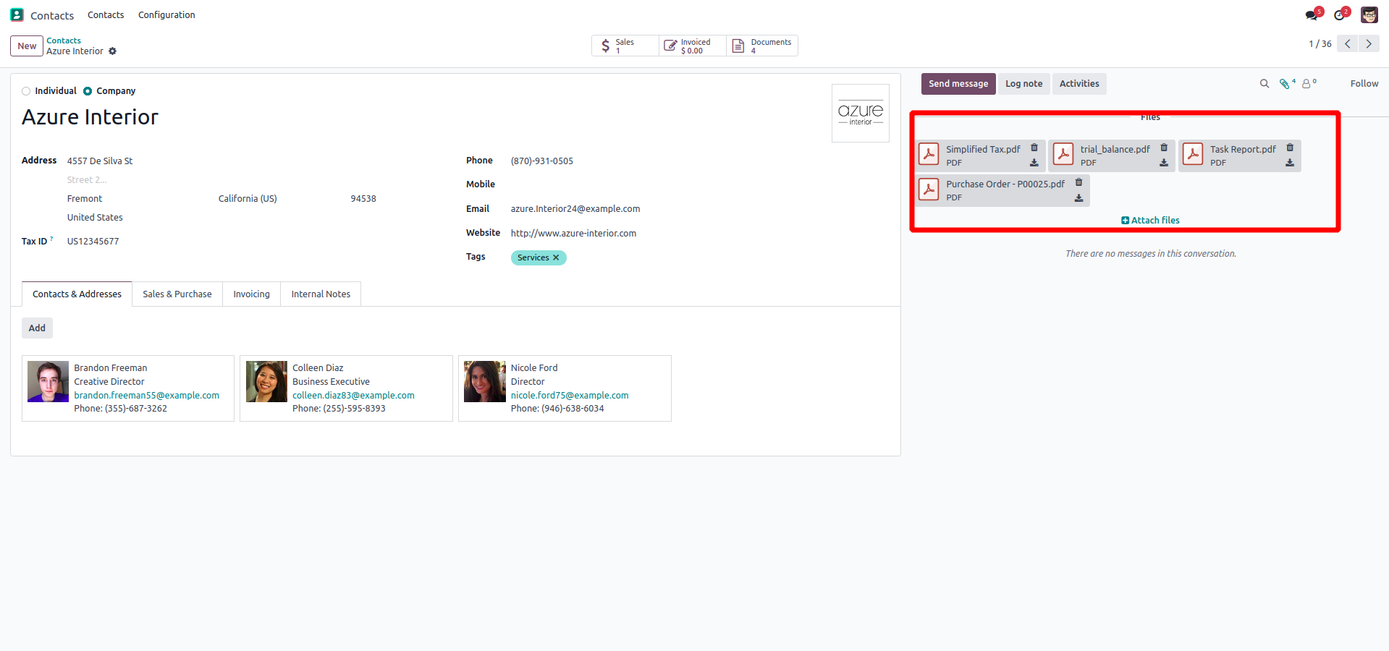Preview Simplified Tax.pdf via its PDF icon

point(929,154)
